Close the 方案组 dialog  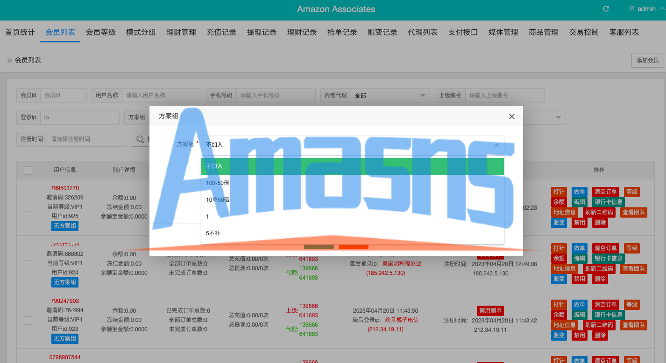pyautogui.click(x=512, y=116)
